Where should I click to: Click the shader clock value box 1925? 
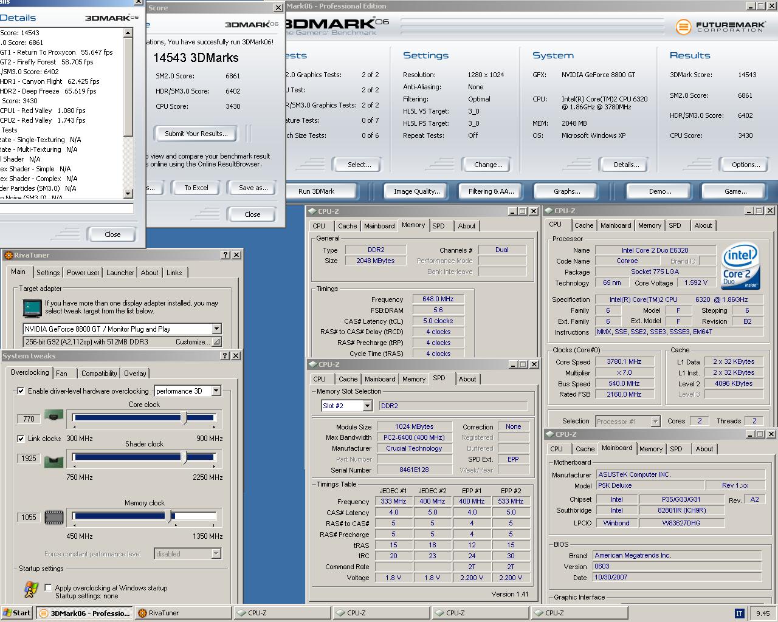click(x=29, y=458)
